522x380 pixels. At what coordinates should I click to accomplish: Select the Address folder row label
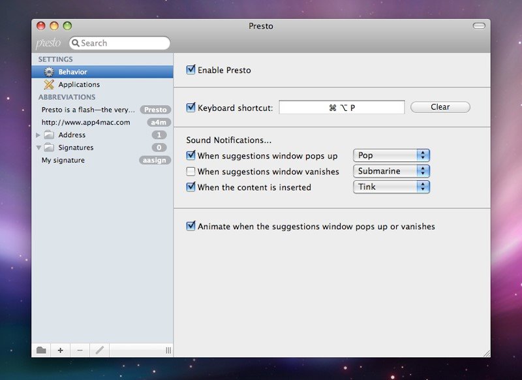pyautogui.click(x=72, y=135)
